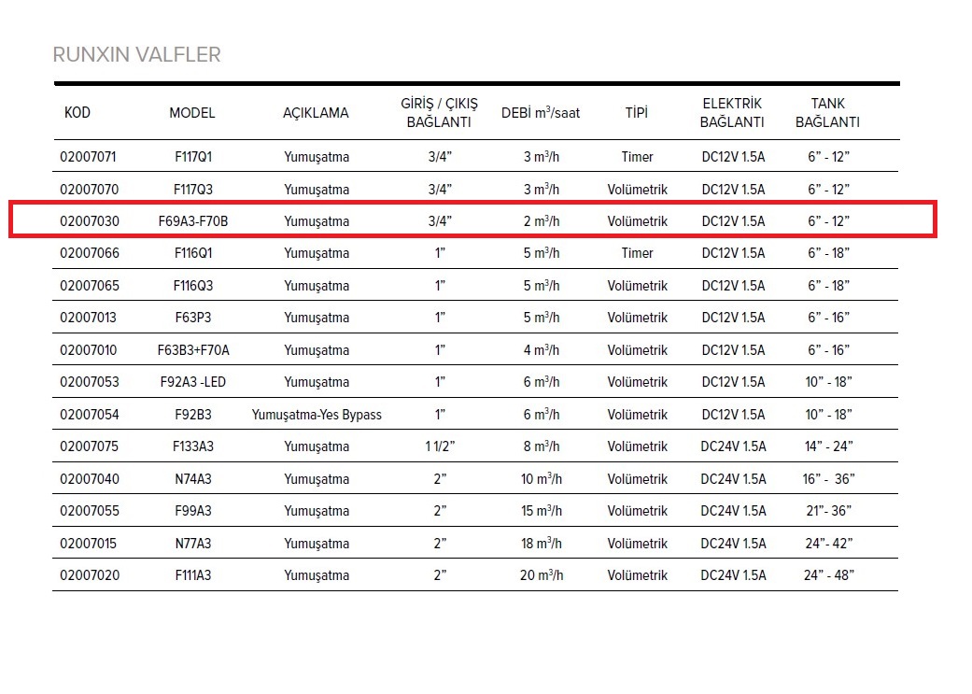This screenshot has height=694, width=972.
Task: Click the 18 m³/h flow value
Action: click(542, 544)
